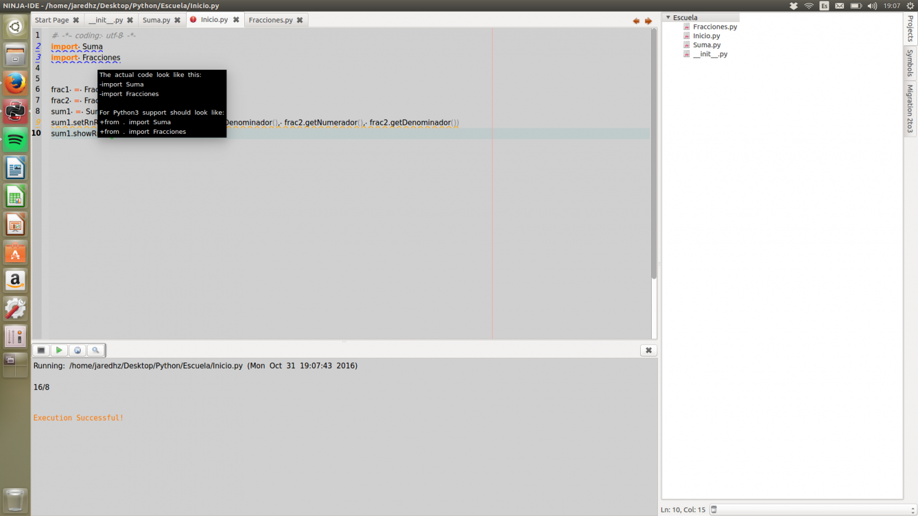Open Inicio.py in the project tree
The image size is (918, 516).
point(706,36)
